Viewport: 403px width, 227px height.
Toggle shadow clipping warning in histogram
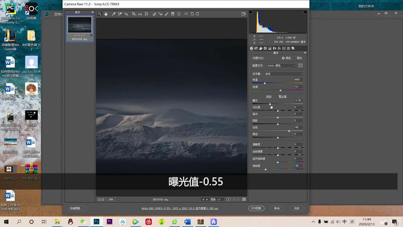click(251, 12)
